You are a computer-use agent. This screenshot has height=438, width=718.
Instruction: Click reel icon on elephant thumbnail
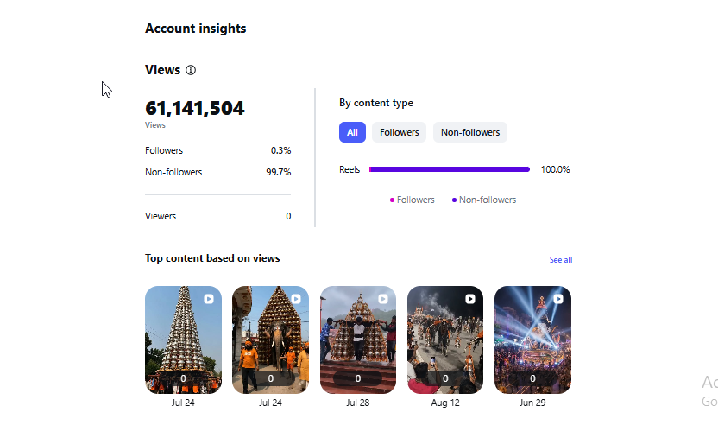coord(296,299)
